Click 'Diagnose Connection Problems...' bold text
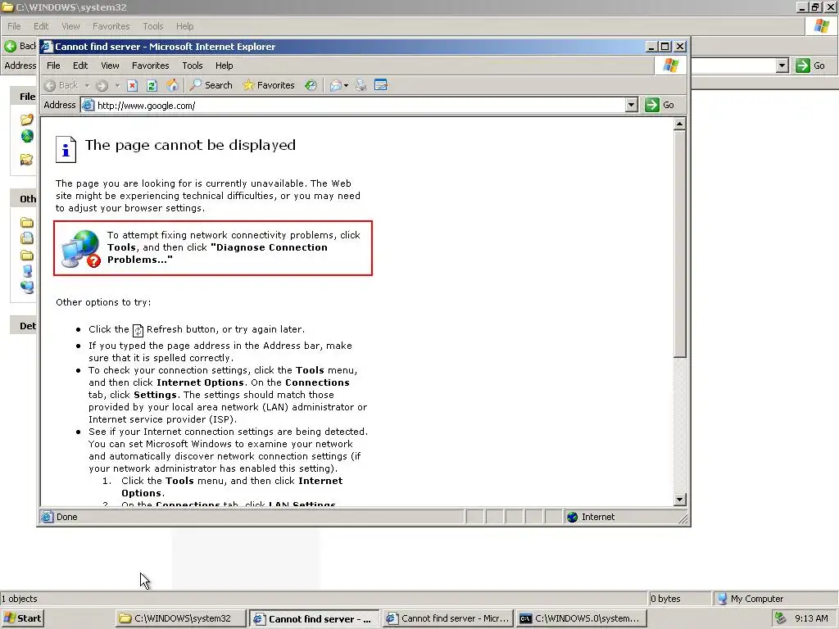This screenshot has width=839, height=629. pos(217,254)
